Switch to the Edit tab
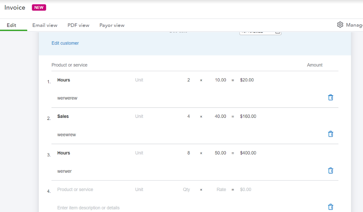363x212 pixels. pyautogui.click(x=11, y=25)
